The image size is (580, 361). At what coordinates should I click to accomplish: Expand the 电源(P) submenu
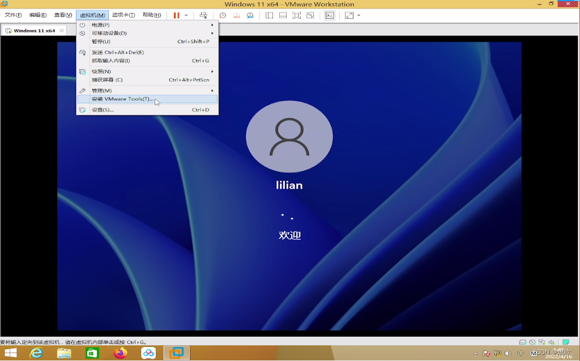coord(147,25)
